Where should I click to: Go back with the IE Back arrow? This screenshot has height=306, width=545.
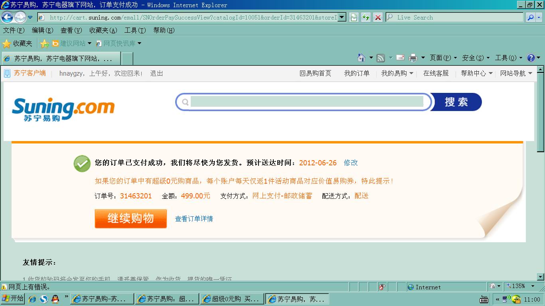coord(7,17)
